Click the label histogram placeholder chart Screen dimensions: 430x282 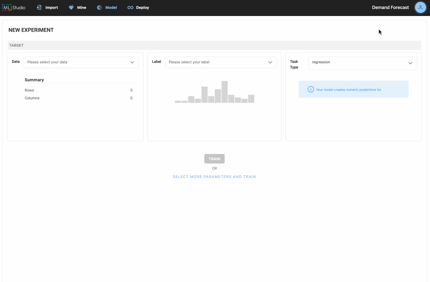[214, 92]
